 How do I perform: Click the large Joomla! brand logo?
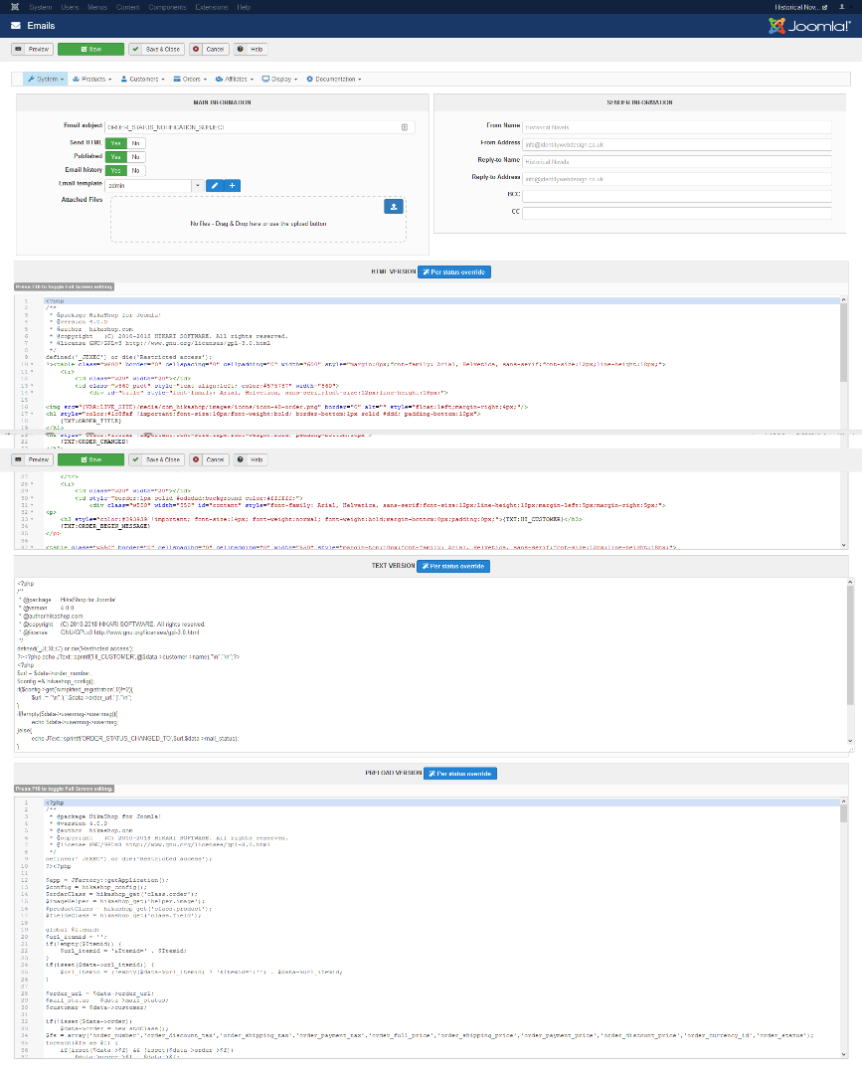809,26
